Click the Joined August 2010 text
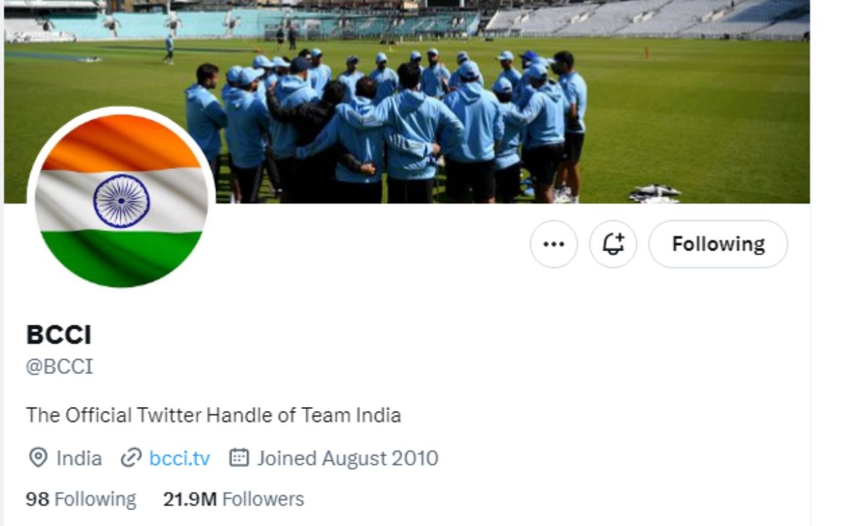Screen dimensions: 841x526 click(348, 458)
